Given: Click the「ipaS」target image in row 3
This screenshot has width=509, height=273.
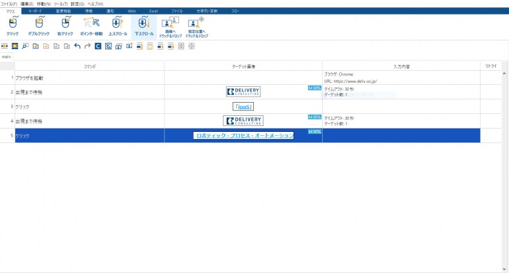Looking at the screenshot, I should pos(243,107).
